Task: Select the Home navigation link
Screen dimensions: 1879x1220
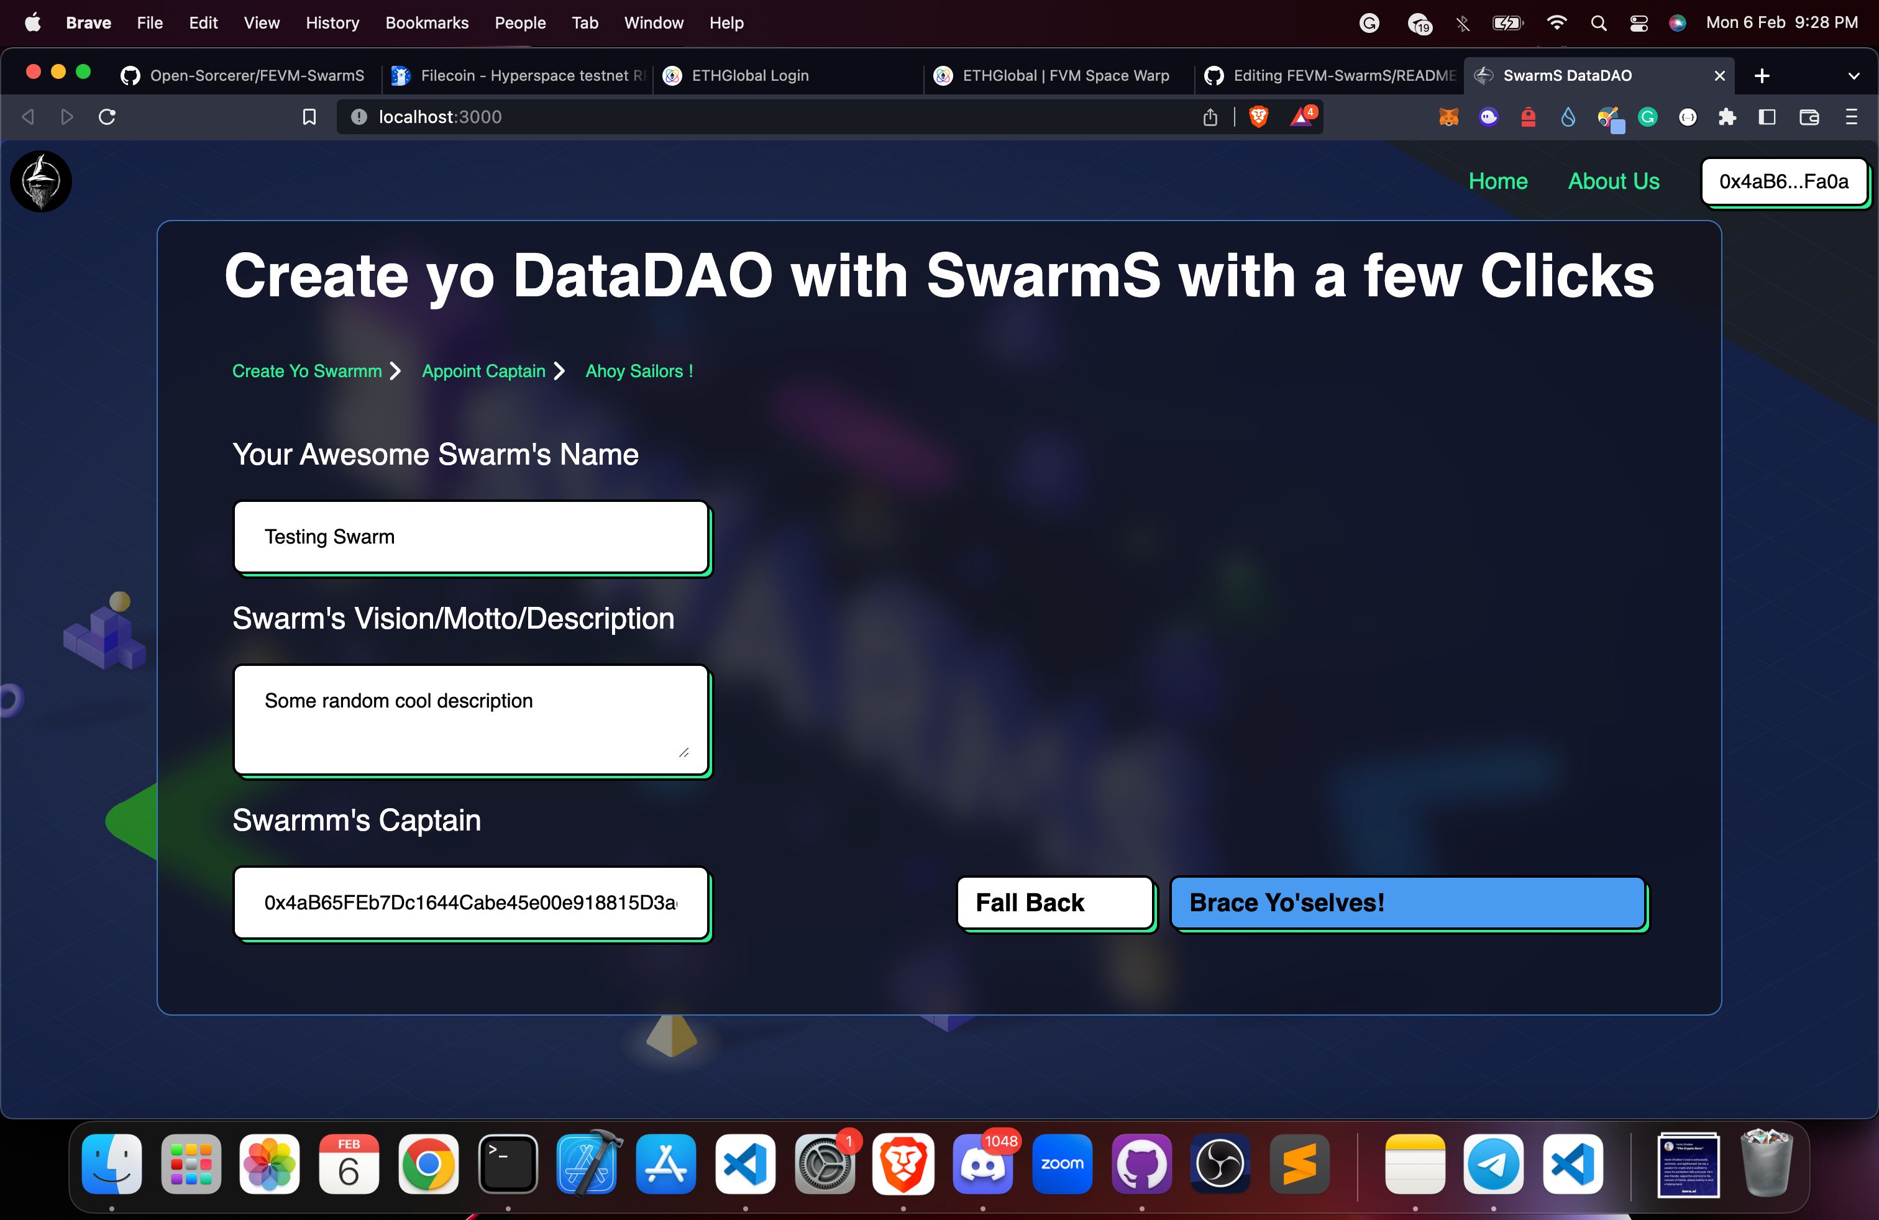Action: (x=1498, y=181)
